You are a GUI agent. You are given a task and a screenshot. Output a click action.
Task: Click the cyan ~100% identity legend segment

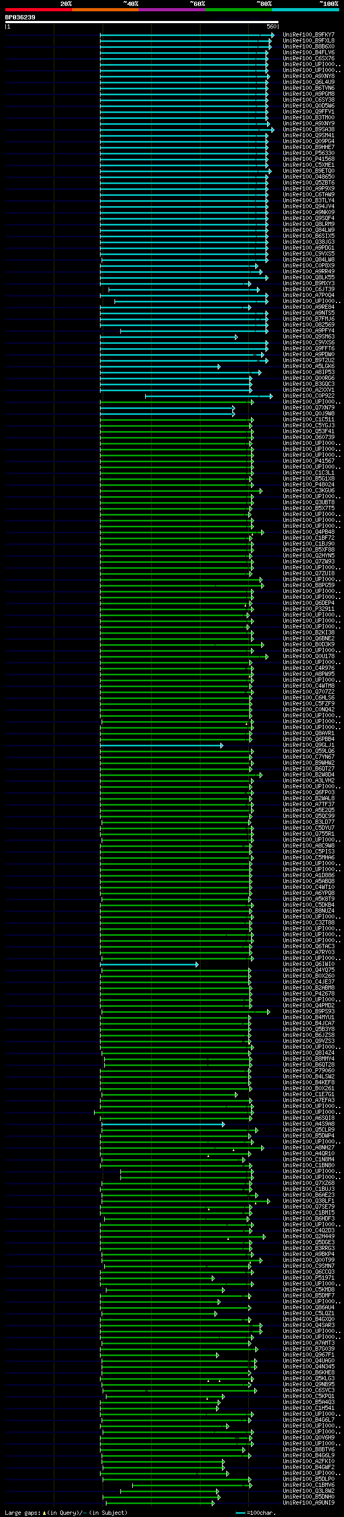coord(305,10)
